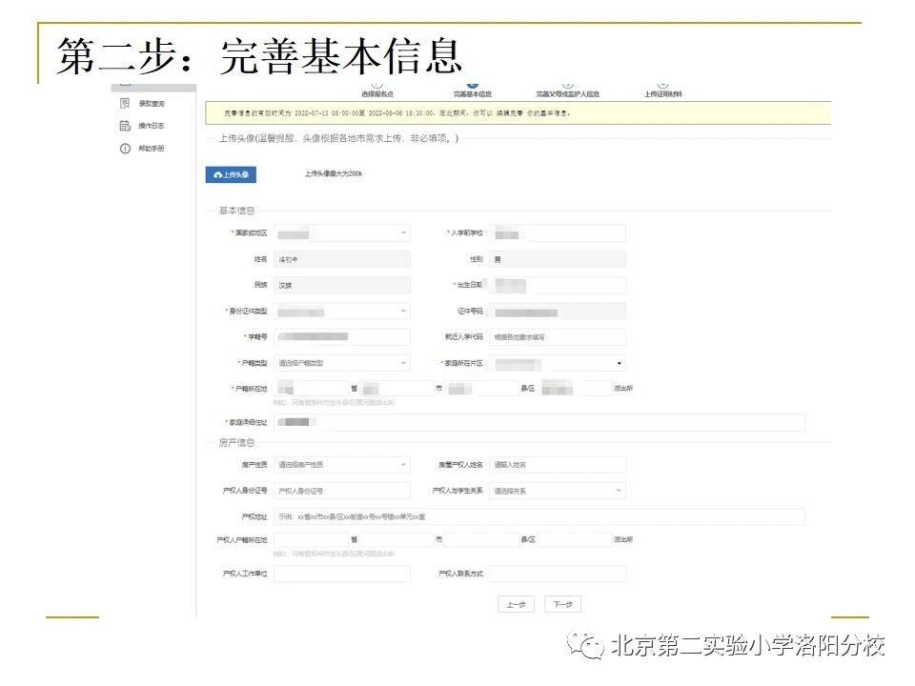The image size is (915, 686).
Task: Open the 录取查询 sidebar icon
Action: click(x=124, y=102)
